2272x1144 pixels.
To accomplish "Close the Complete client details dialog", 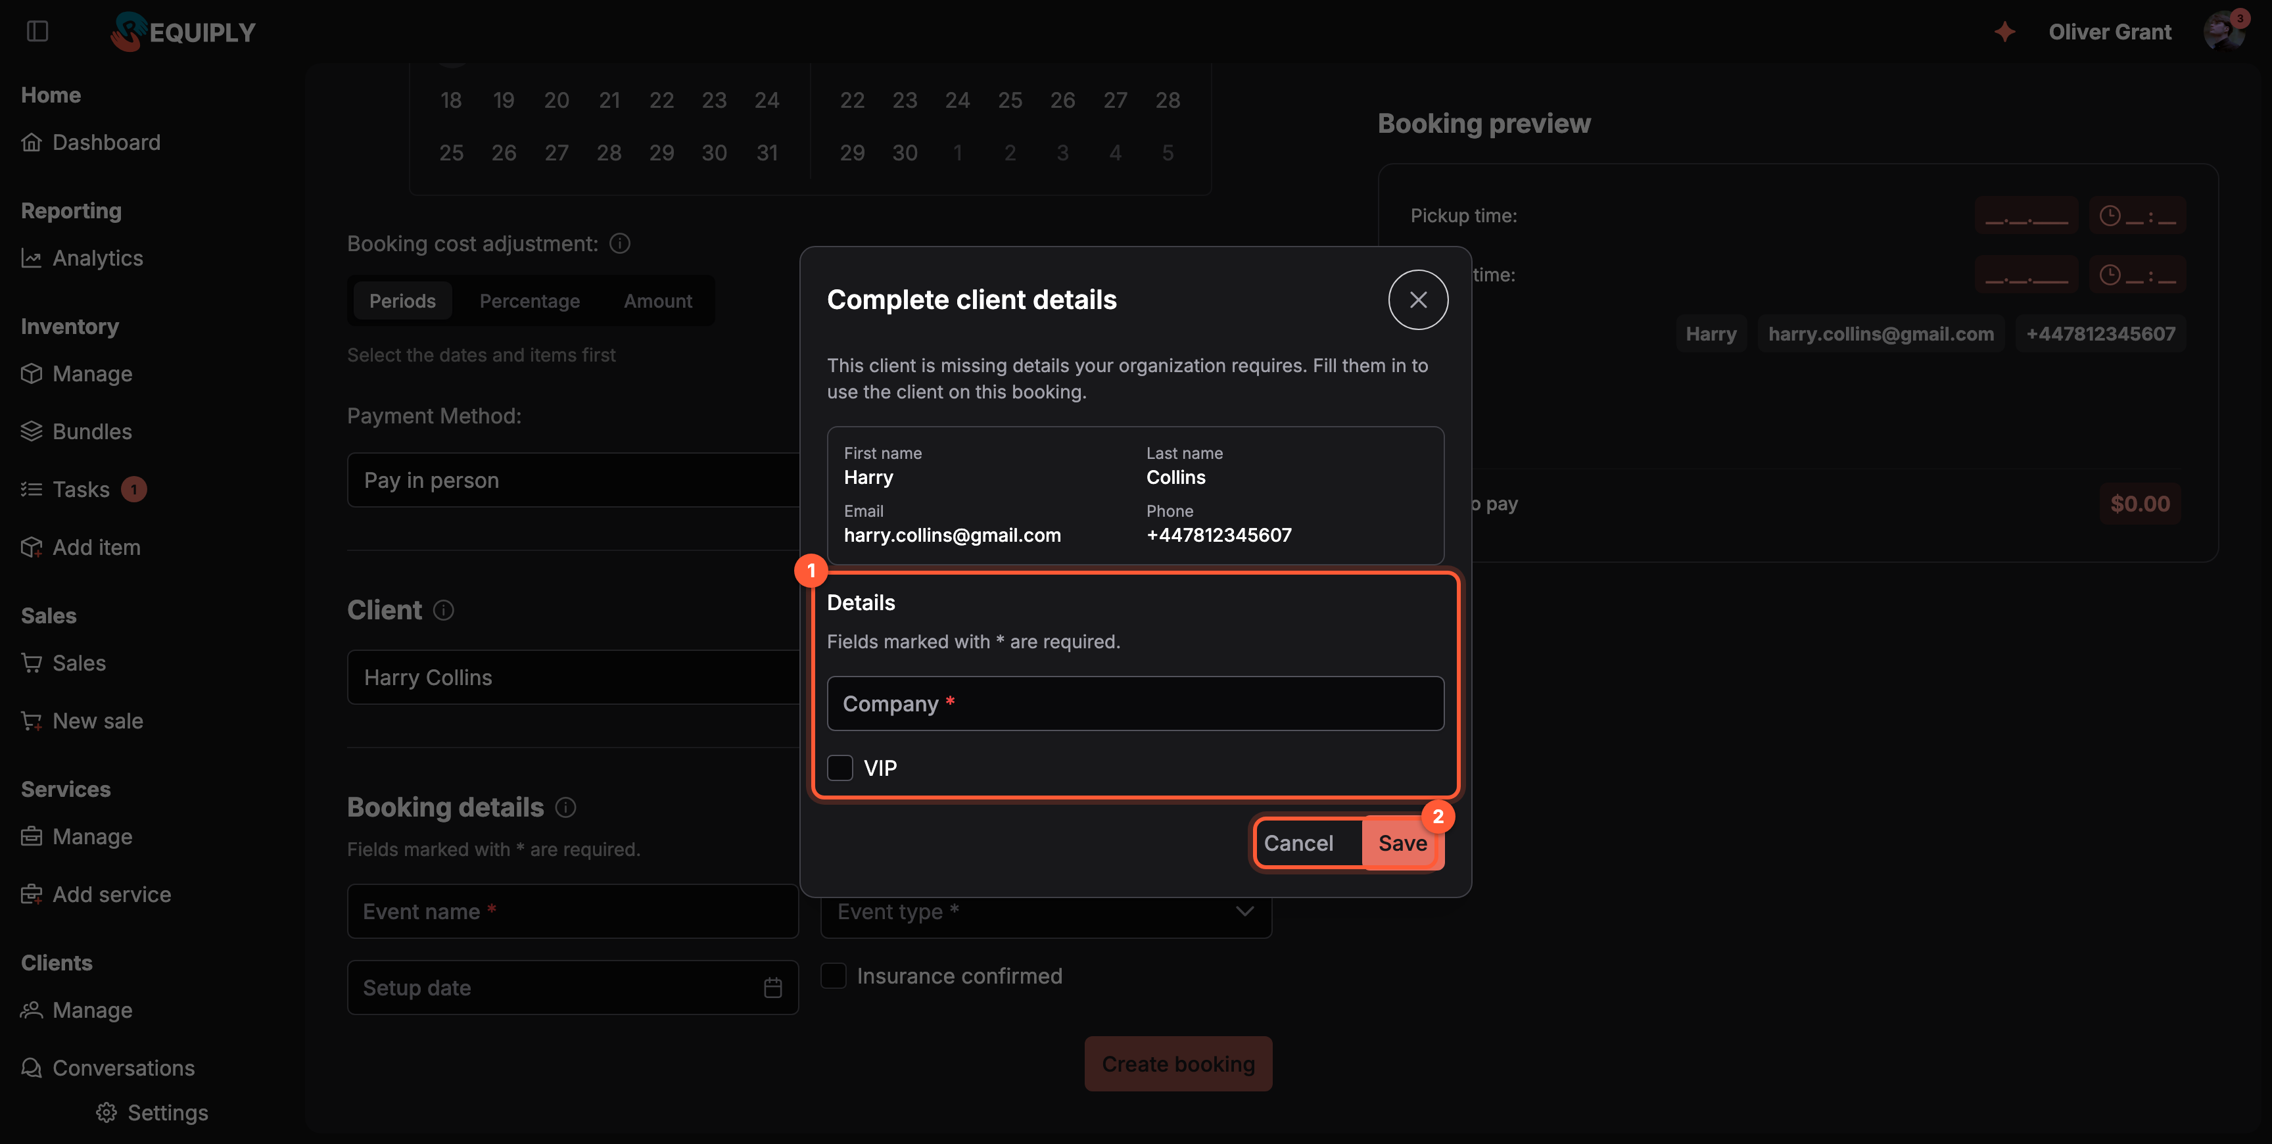I will tap(1418, 300).
